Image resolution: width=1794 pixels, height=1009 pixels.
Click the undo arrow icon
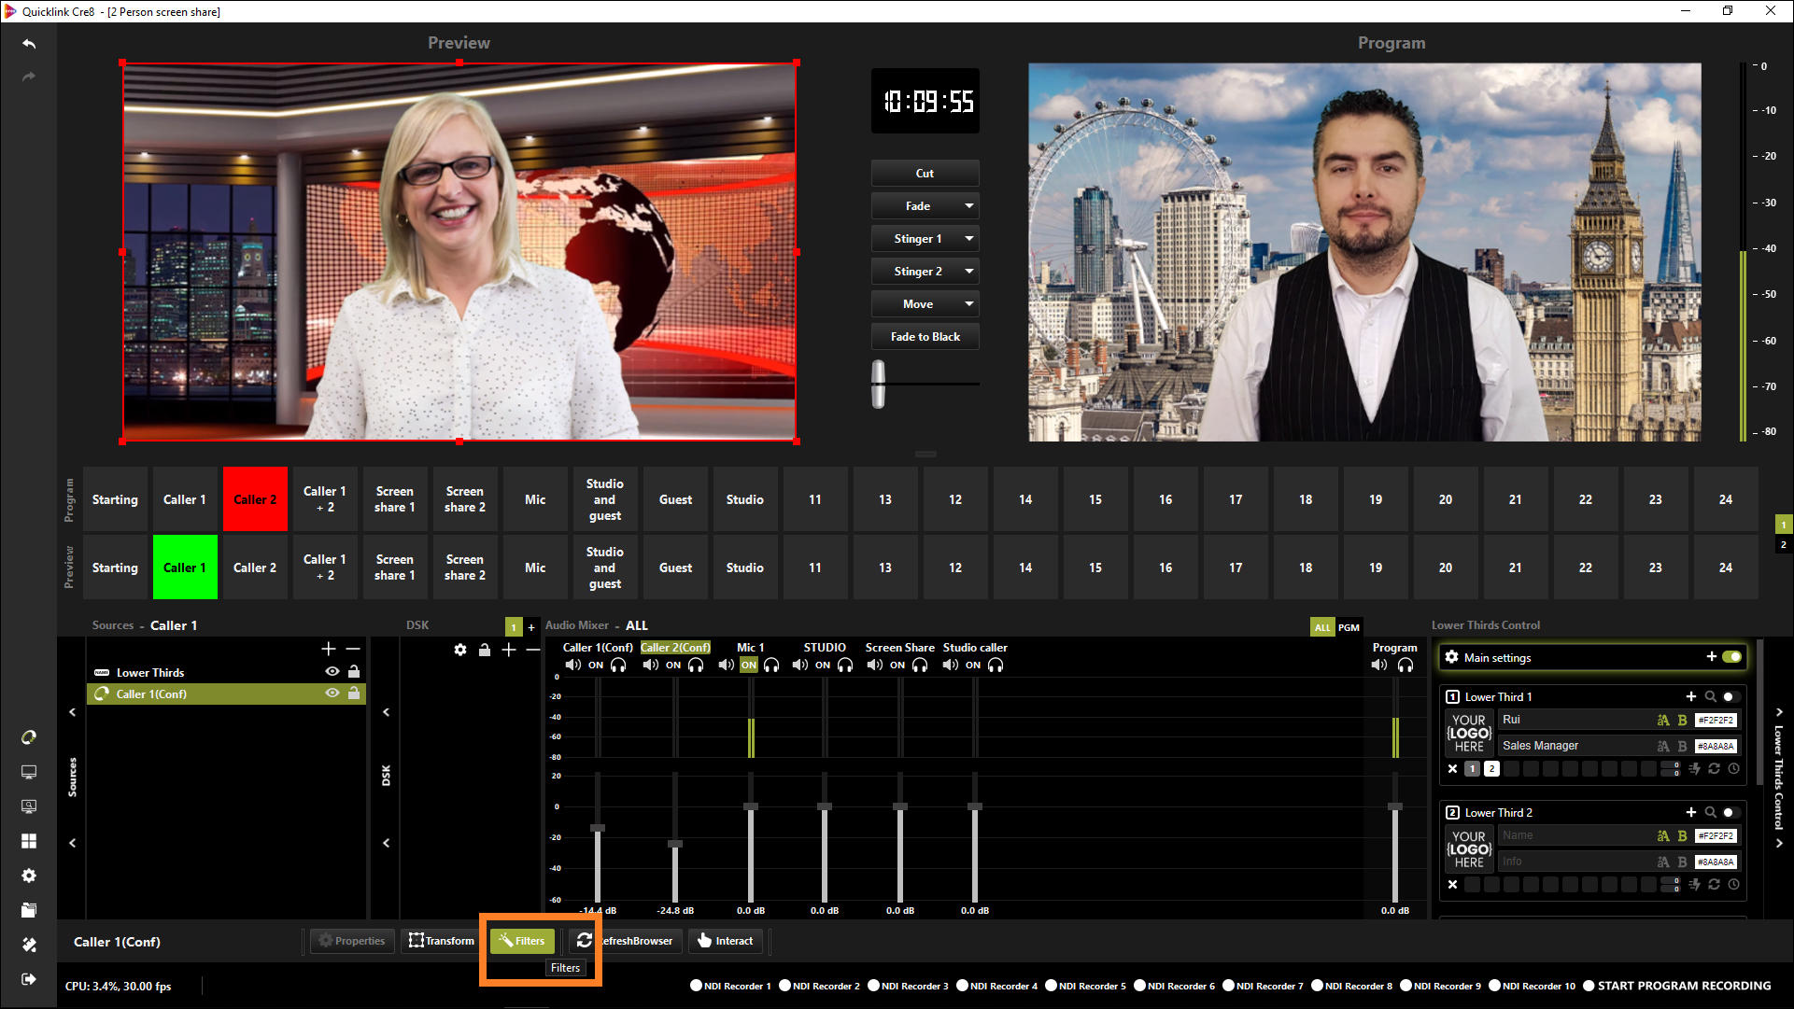tap(29, 44)
